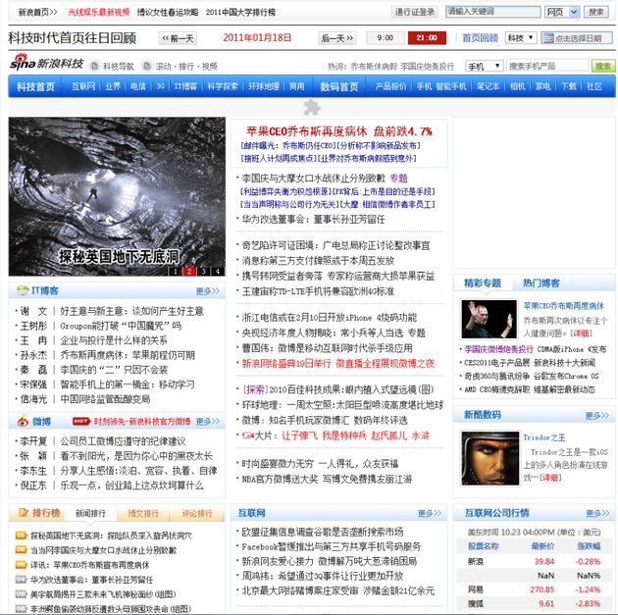This screenshot has width=618, height=615.
Task: Click the Weibo eye logo icon
Action: (23, 421)
